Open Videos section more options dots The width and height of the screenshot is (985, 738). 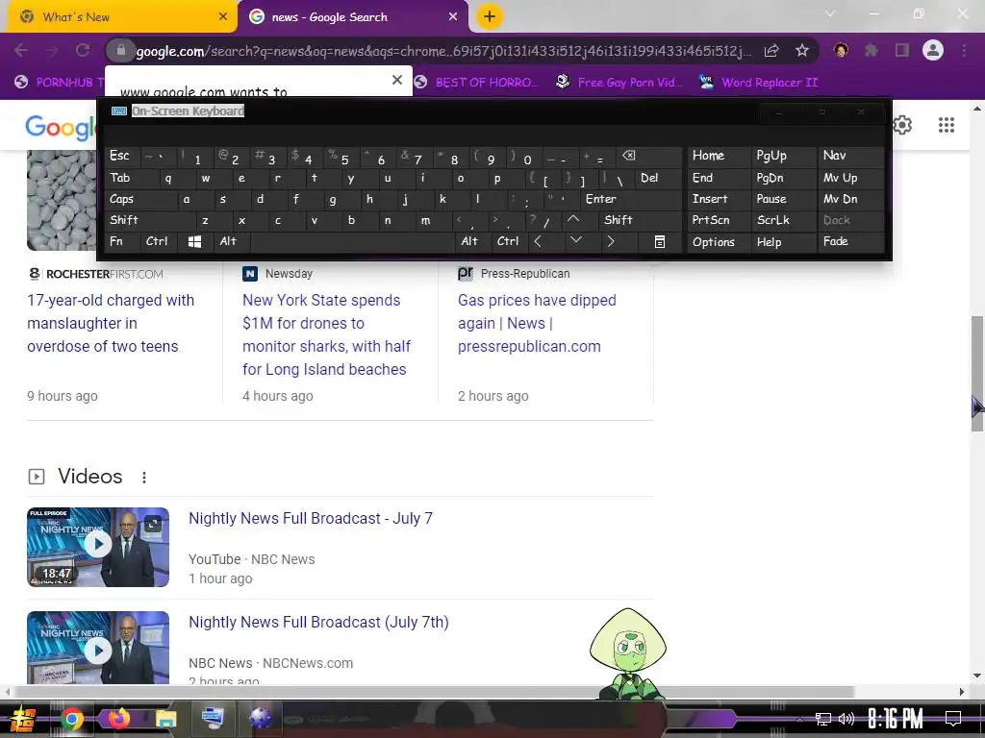click(144, 478)
